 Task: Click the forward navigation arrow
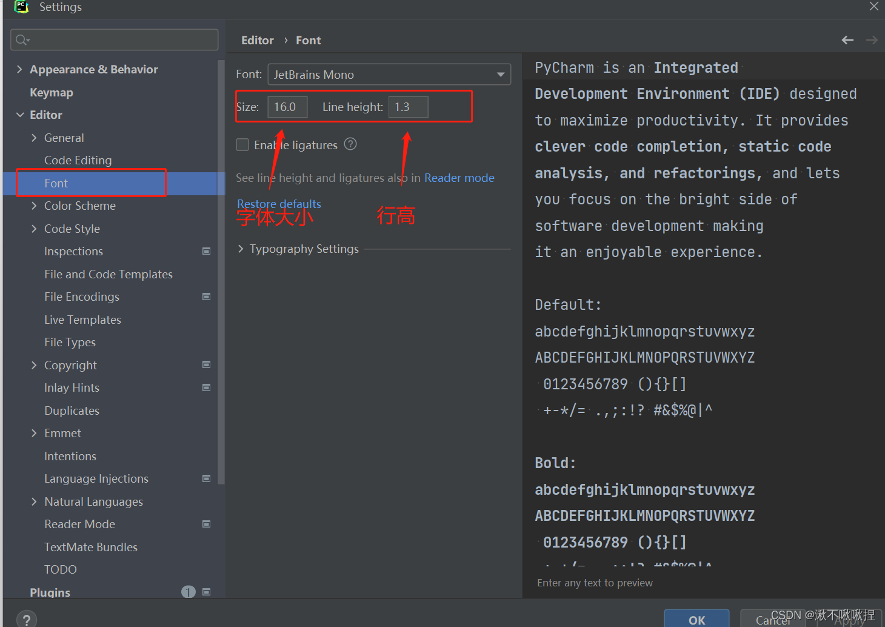click(x=871, y=39)
